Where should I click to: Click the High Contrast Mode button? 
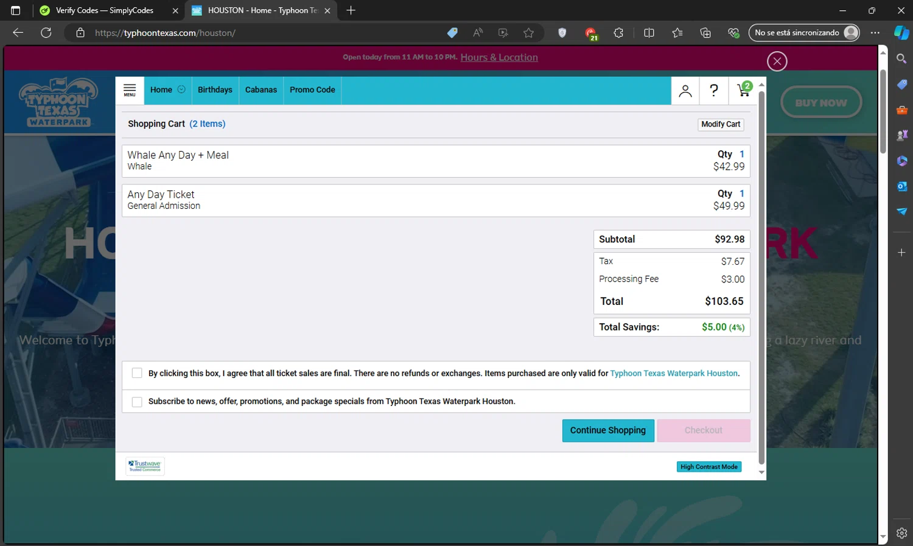(709, 467)
